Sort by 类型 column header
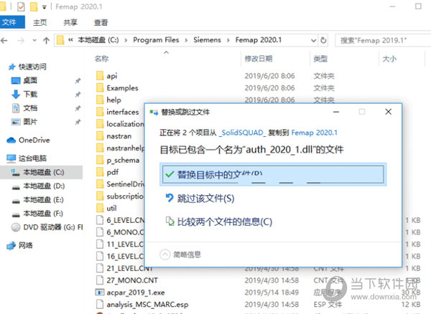Viewport: 431px width, 314px height. click(320, 58)
